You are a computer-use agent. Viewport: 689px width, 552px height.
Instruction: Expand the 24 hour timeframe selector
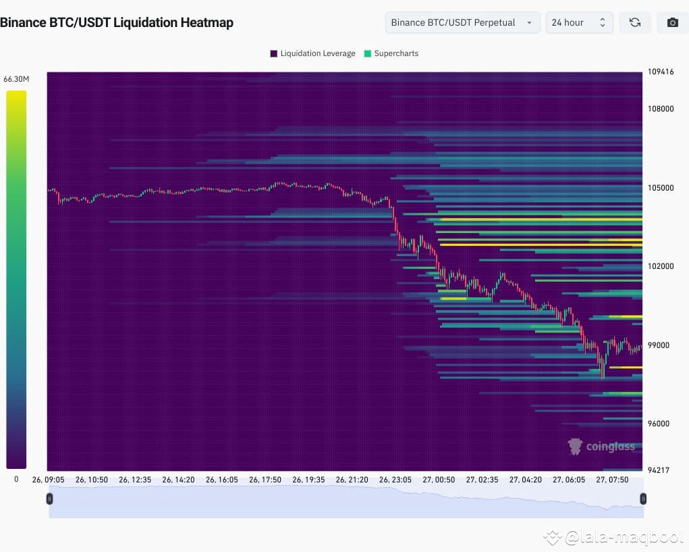[579, 22]
